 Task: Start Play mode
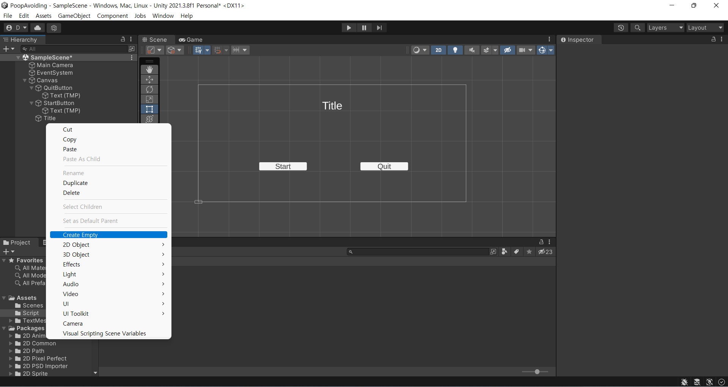click(x=349, y=28)
